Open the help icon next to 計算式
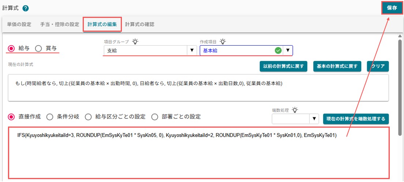Image resolution: width=404 pixels, height=182 pixels. click(x=26, y=8)
